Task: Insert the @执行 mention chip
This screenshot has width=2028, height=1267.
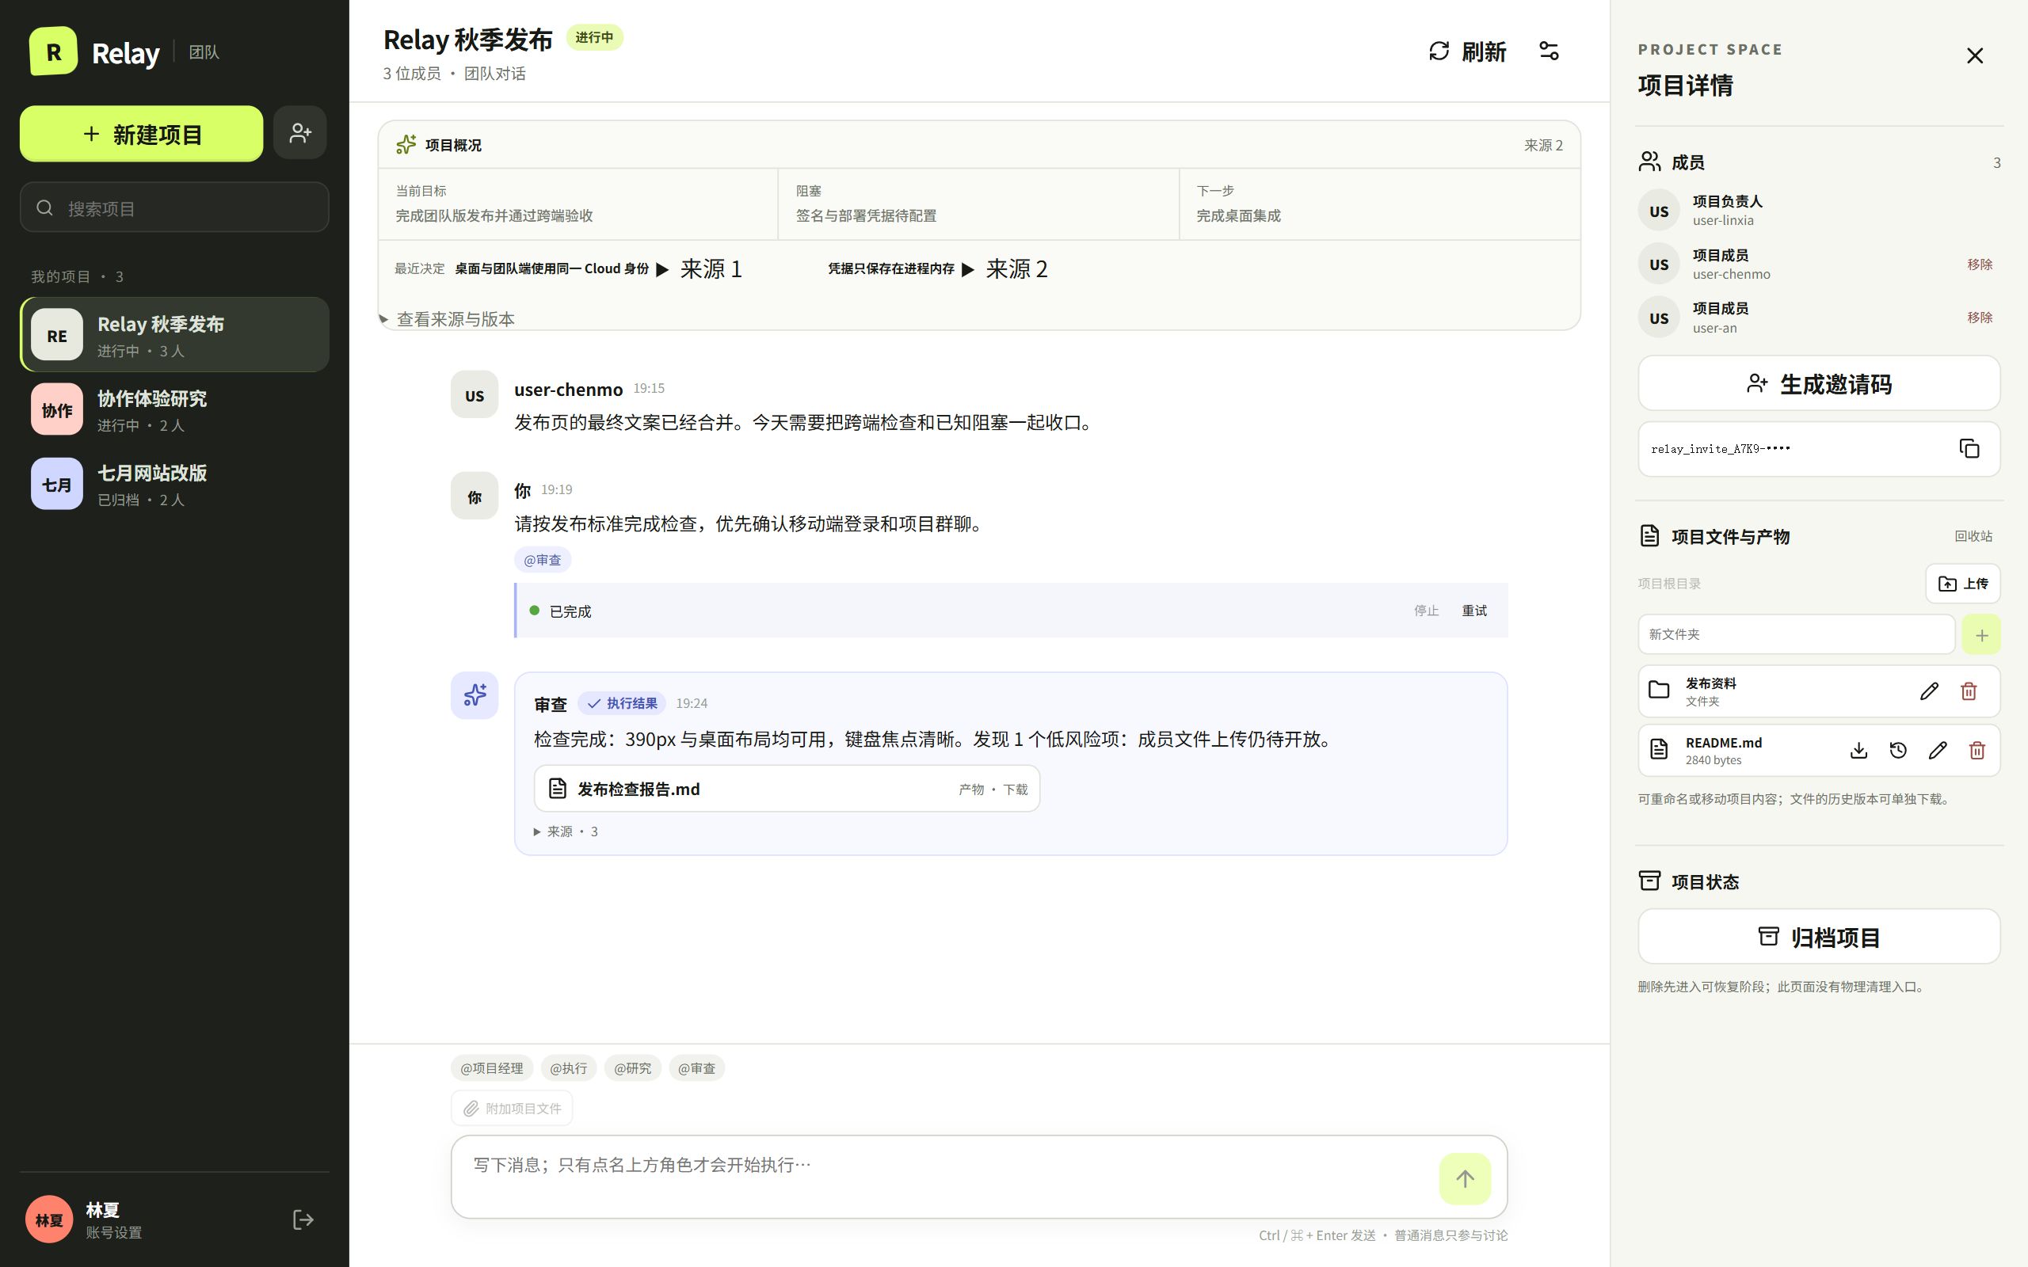Action: 568,1068
